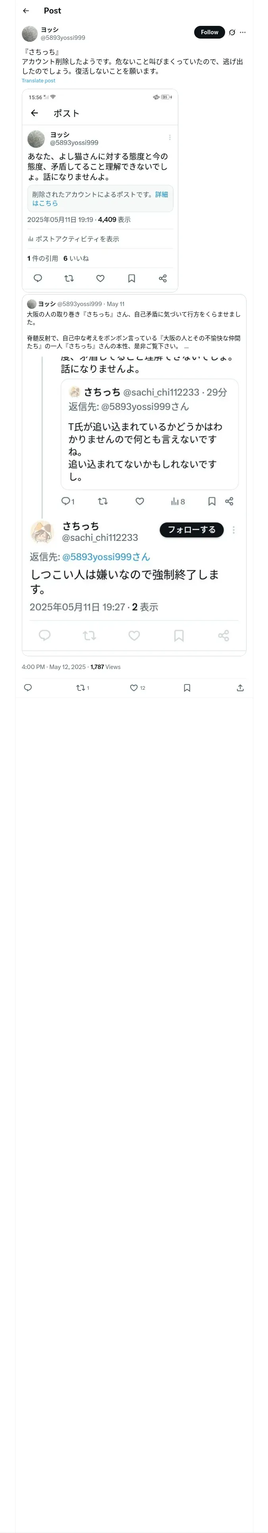Click the @5893yossi999 handle under the name

(x=63, y=37)
